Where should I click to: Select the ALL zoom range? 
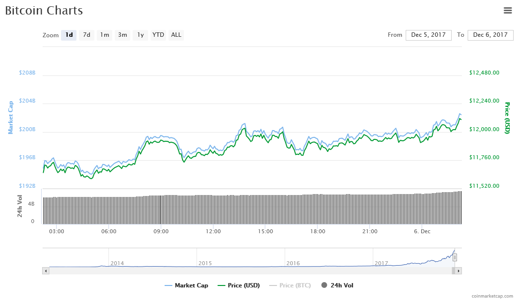point(176,35)
